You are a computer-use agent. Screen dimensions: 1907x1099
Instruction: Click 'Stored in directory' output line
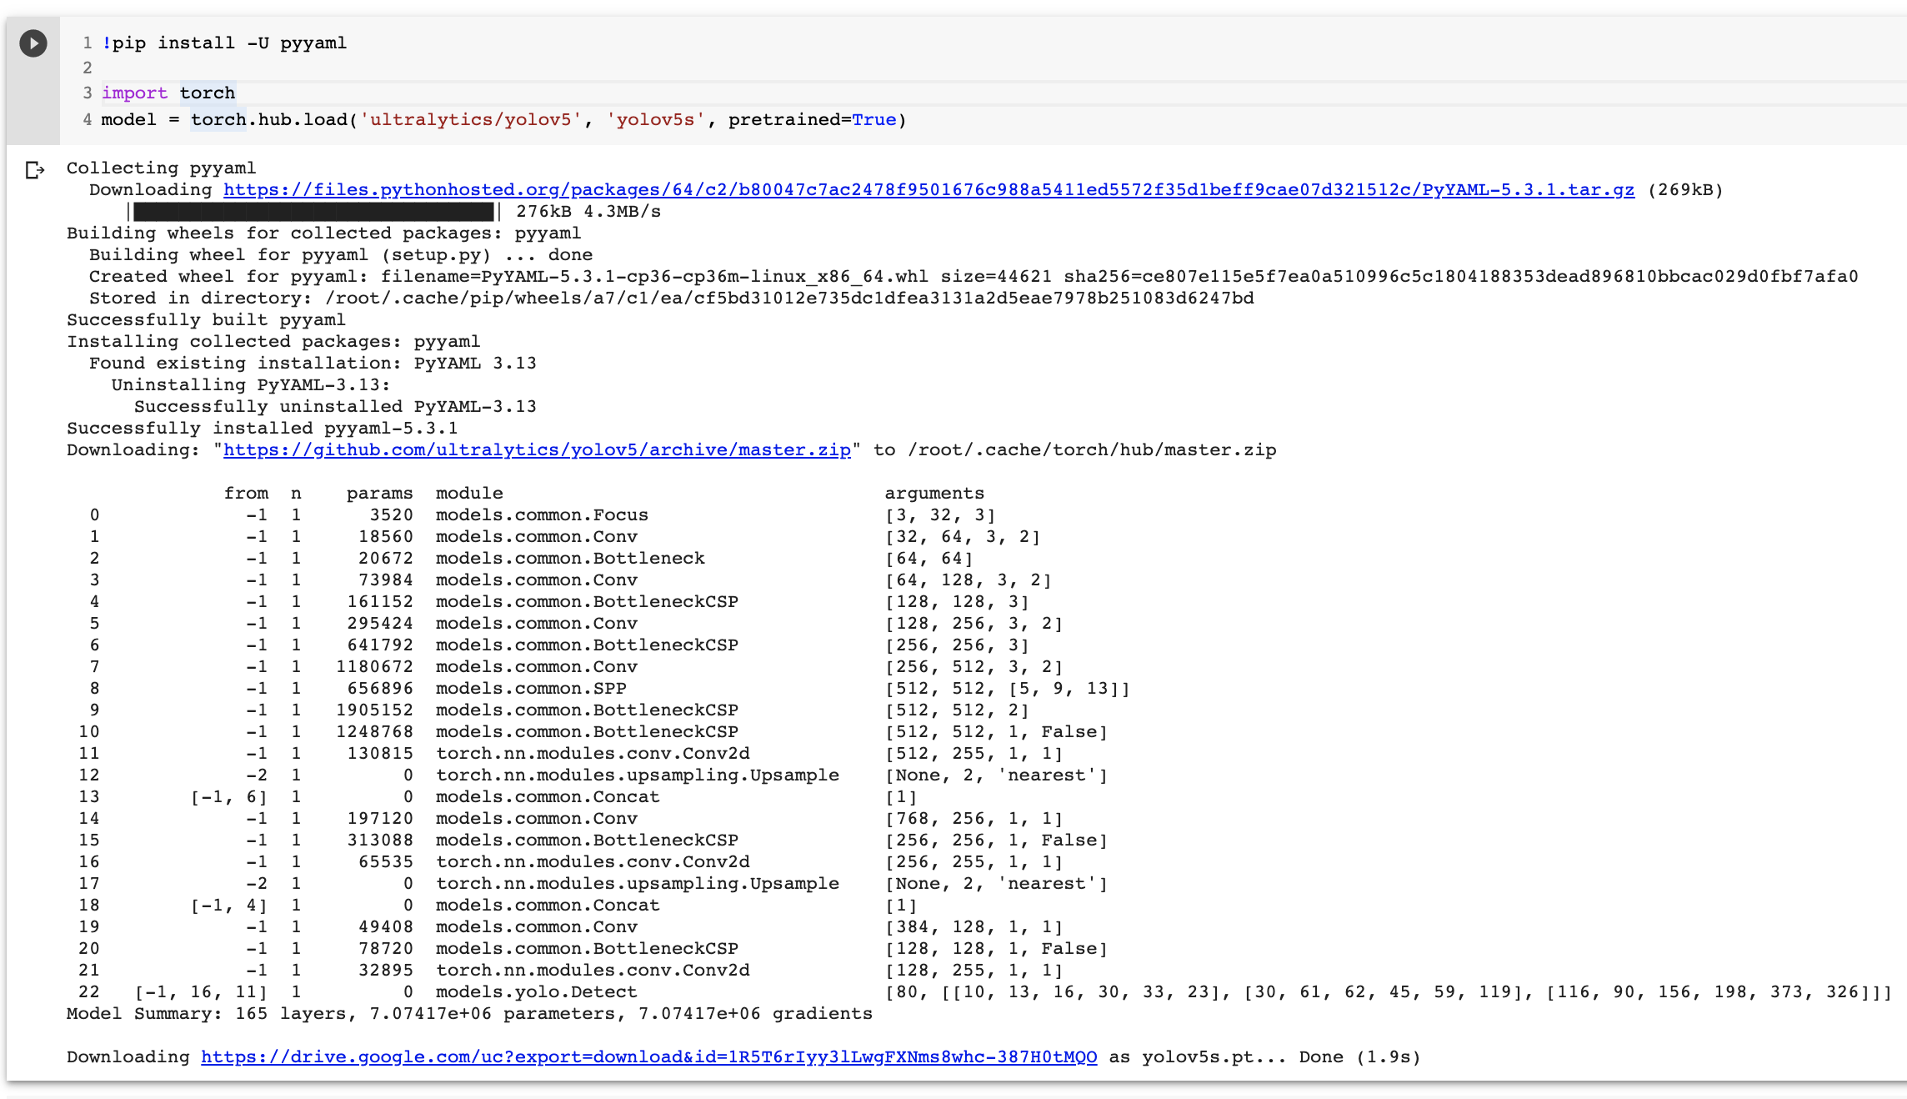pos(671,299)
